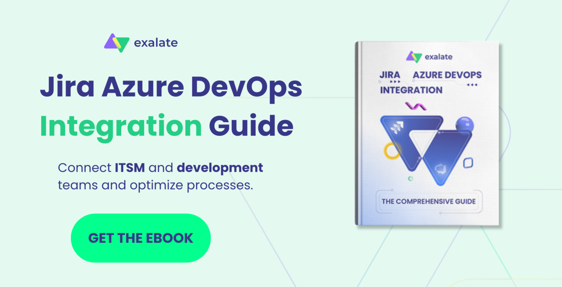Click the Exalate logo icon in the banner header
The width and height of the screenshot is (562, 287).
[x=116, y=43]
